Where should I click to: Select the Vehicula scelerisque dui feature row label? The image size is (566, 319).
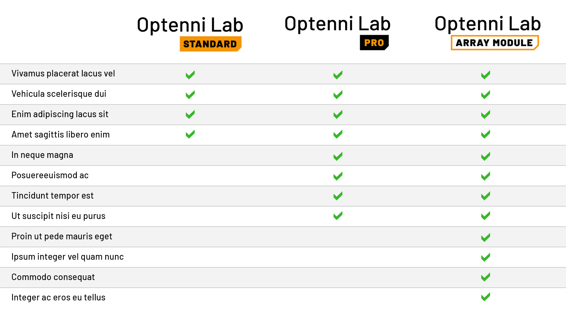59,94
